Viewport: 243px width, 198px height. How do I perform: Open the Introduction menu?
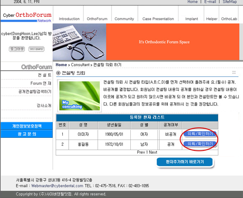[69, 19]
